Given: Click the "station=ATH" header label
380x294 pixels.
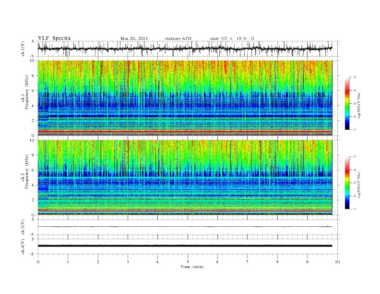Looking at the screenshot, I should point(178,38).
